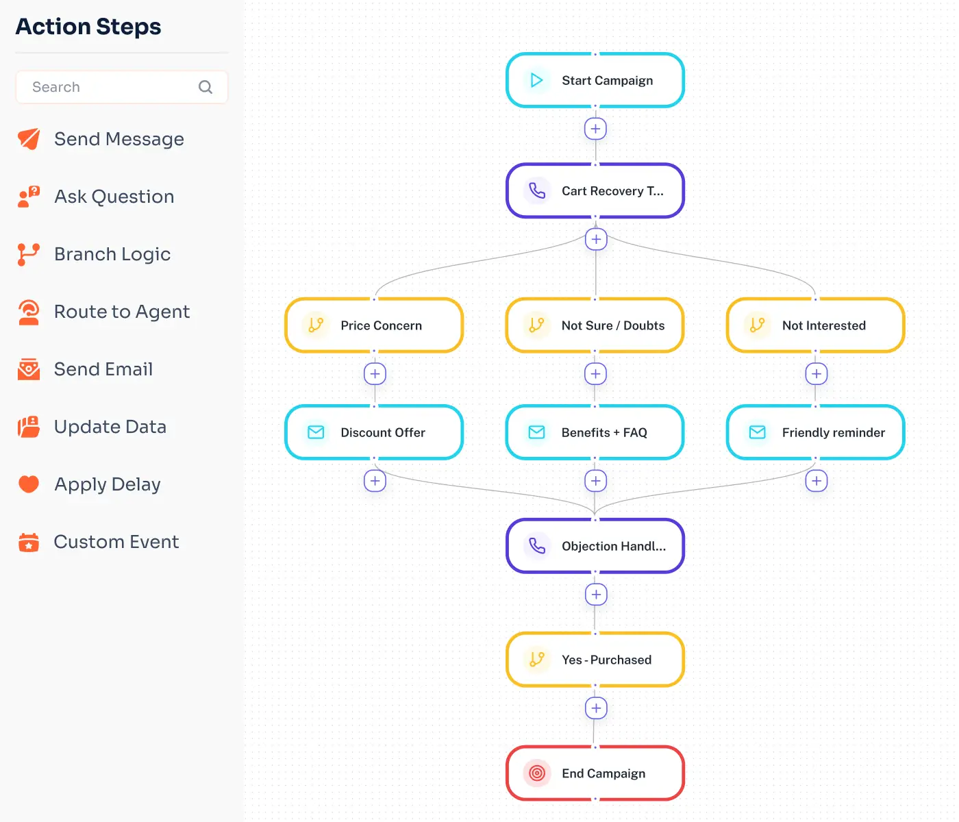The height and width of the screenshot is (822, 959).
Task: Select the Branch Logic icon
Action: coord(28,253)
